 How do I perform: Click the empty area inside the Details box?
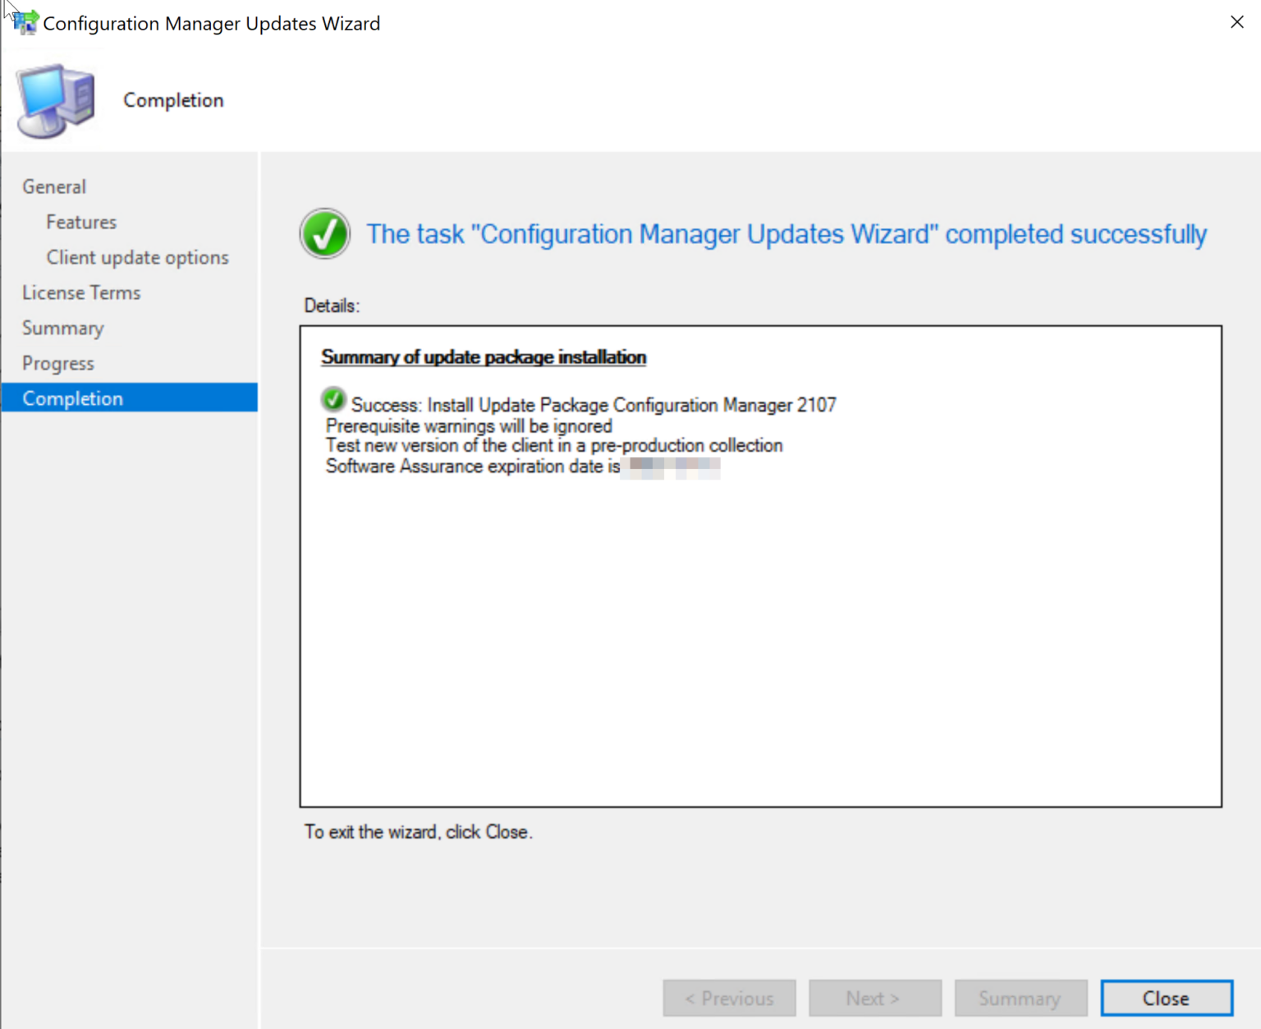click(760, 641)
